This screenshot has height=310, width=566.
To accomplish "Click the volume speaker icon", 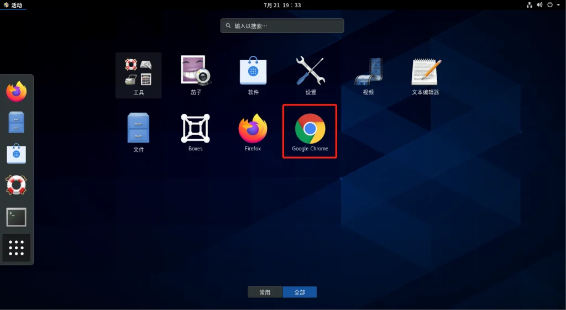I will point(539,5).
